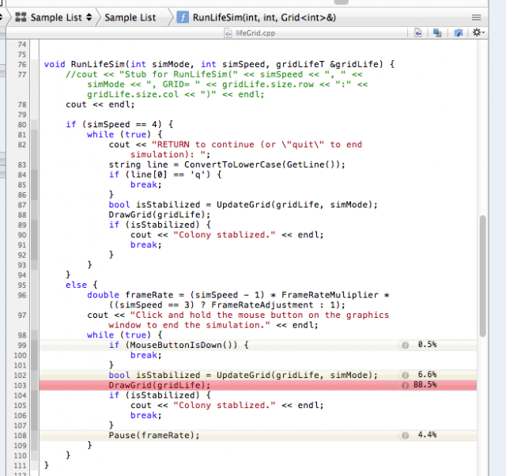The height and width of the screenshot is (476, 506).
Task: Click the string line = ConvertToLowerCase line
Action: (x=227, y=164)
